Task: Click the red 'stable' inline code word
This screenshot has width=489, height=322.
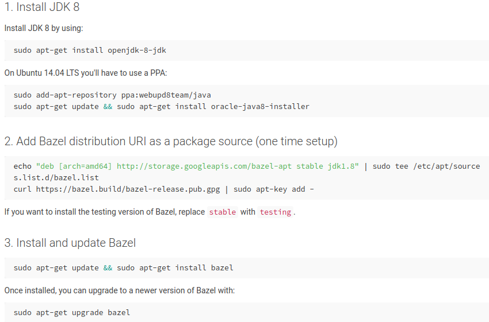Action: click(x=223, y=212)
